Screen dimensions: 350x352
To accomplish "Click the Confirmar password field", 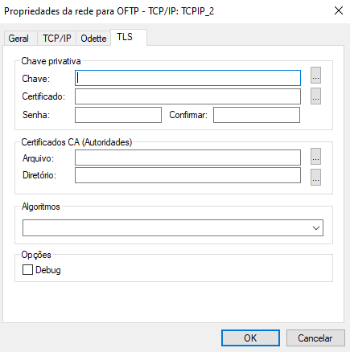I will 257,115.
